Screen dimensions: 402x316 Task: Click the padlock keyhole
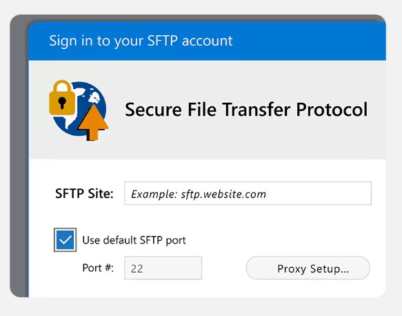62,103
